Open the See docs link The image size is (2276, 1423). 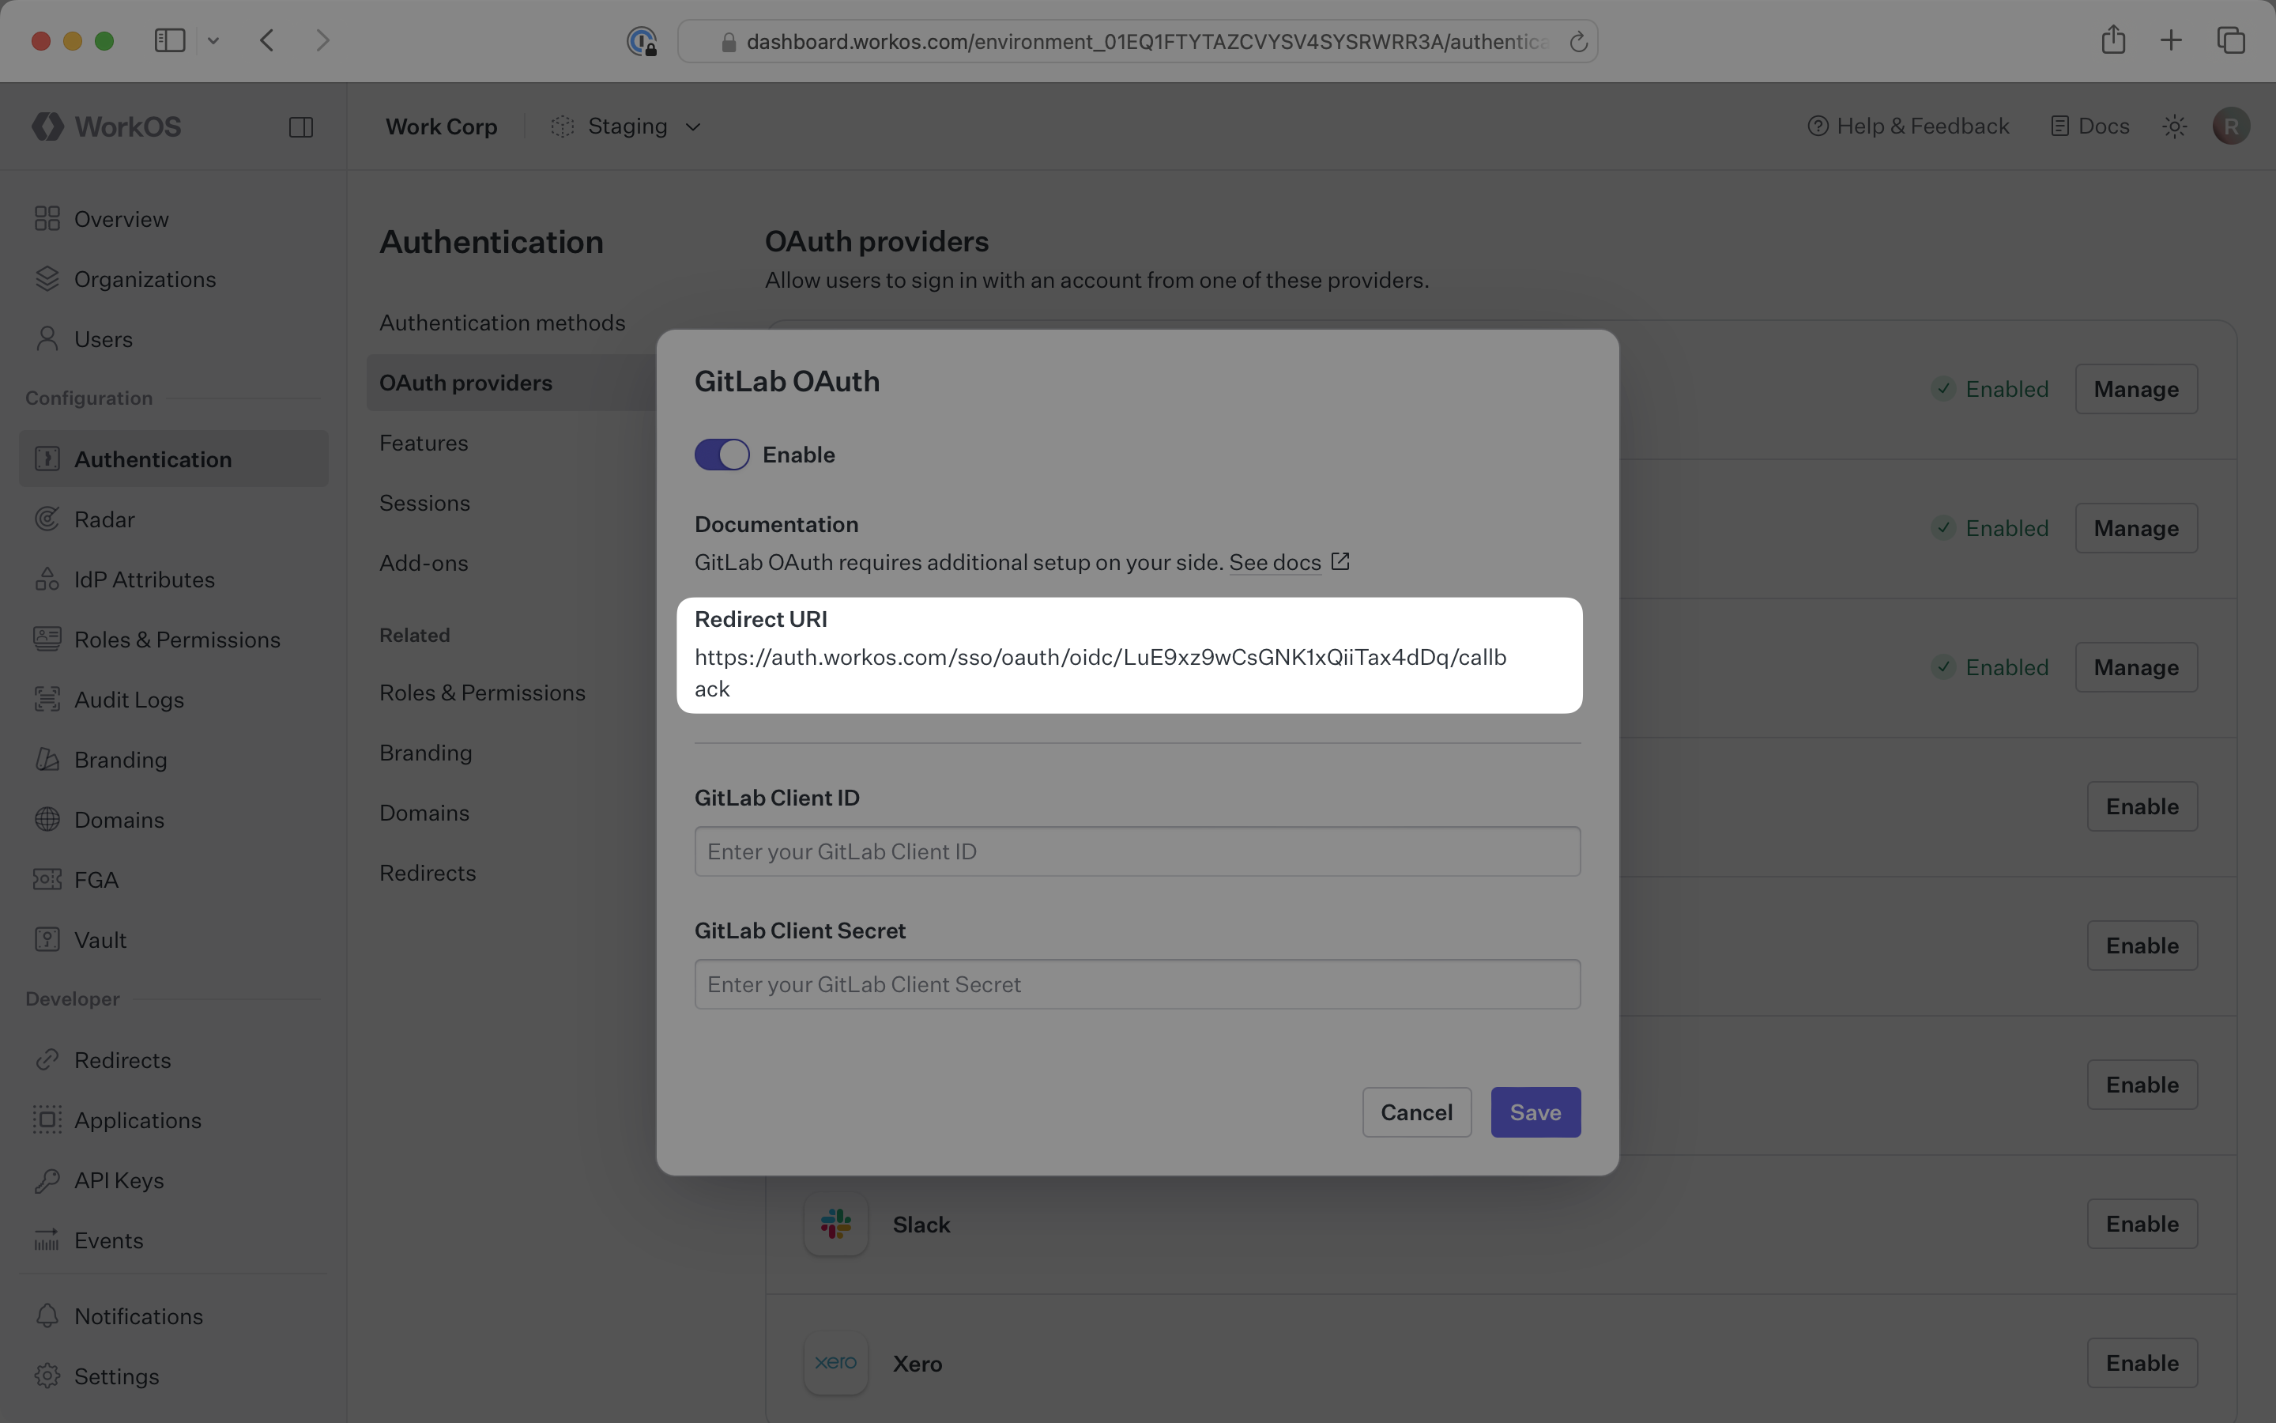pyautogui.click(x=1275, y=562)
